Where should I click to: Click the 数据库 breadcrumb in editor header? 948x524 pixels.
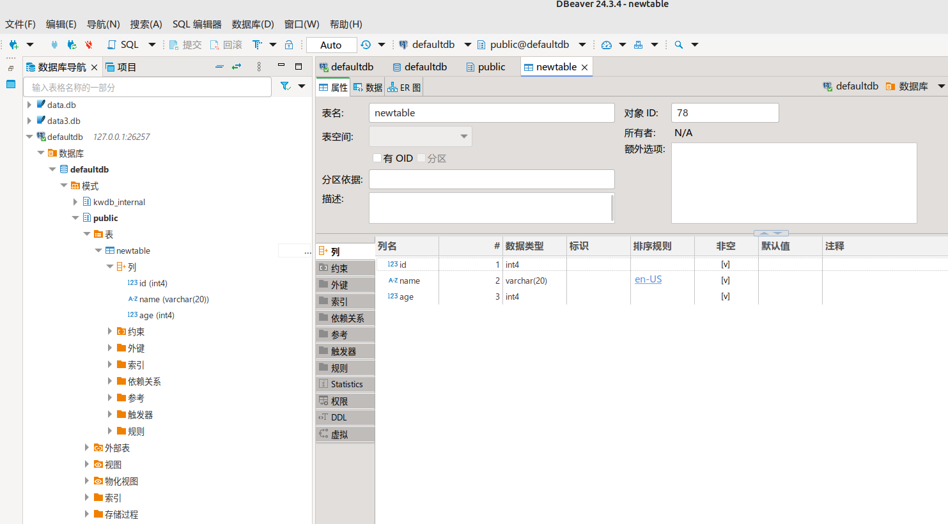pyautogui.click(x=907, y=86)
